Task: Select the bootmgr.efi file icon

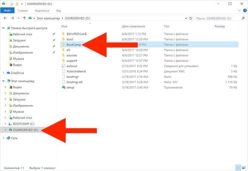Action: pyautogui.click(x=63, y=82)
